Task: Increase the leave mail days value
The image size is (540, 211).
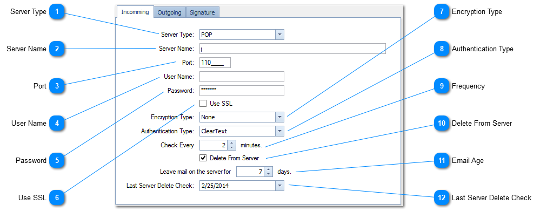Action: coord(269,169)
